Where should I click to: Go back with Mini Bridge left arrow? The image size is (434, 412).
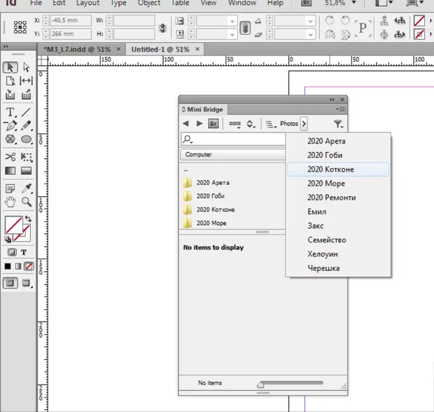186,124
